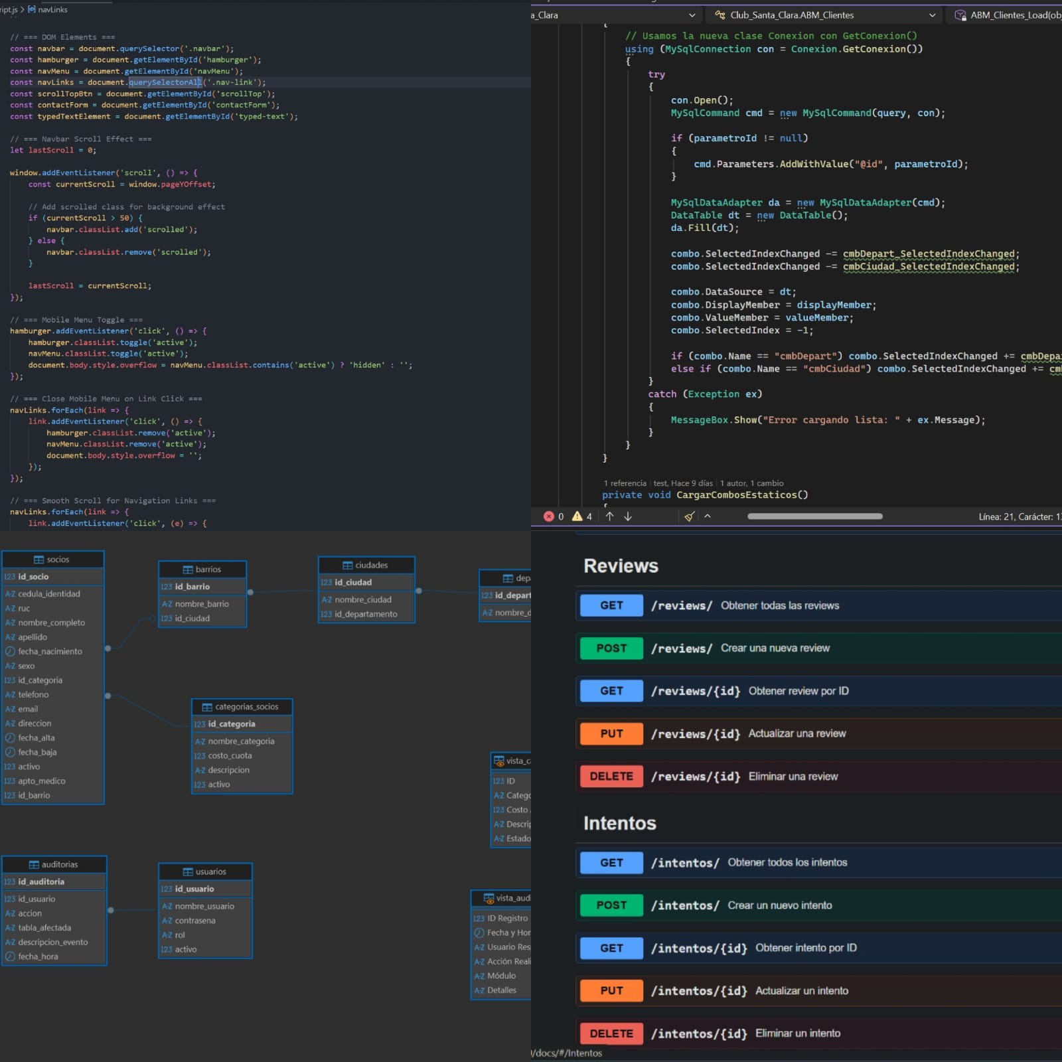Screen dimensions: 1062x1062
Task: Open the project dropdown ending in a_Clara
Action: point(692,15)
